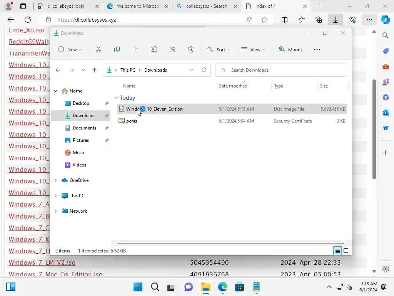Screen dimensions: 394x296
Task: Switch to Welcome to Microsoft tab
Action: click(x=137, y=6)
